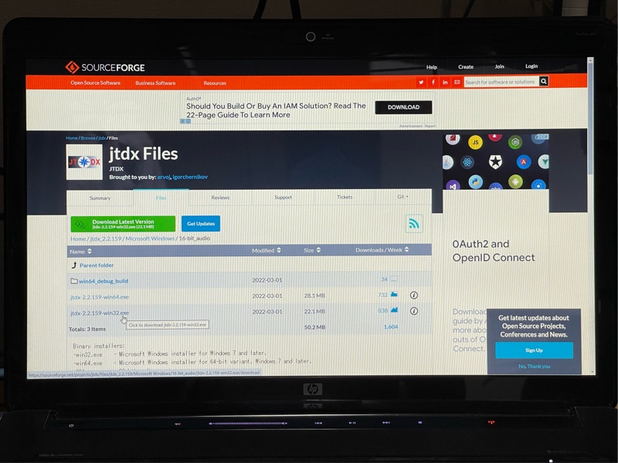This screenshot has height=463, width=618.
Task: Open the Open Source Software menu
Action: 95,83
